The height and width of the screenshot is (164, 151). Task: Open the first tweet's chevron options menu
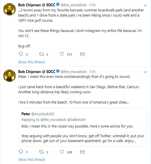[145, 5]
